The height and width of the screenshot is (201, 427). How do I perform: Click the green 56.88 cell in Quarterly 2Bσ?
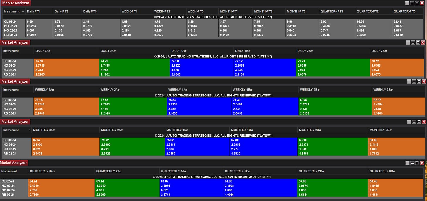pos(333,181)
